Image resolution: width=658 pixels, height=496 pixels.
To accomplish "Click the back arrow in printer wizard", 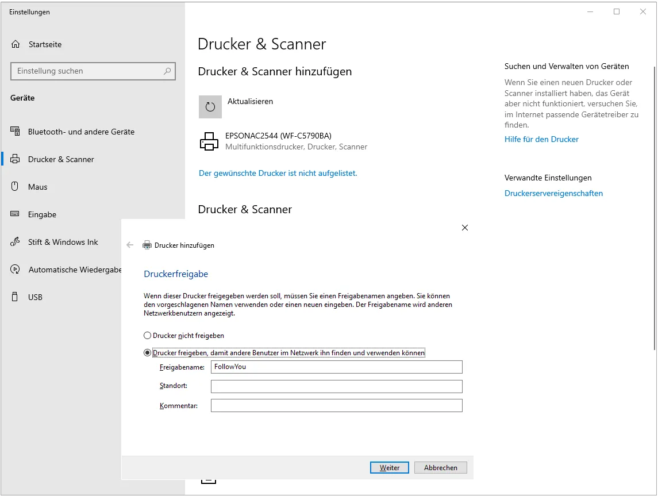I will pyautogui.click(x=130, y=245).
